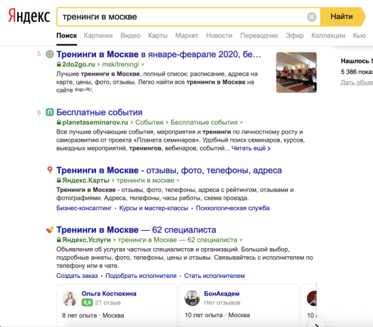Open the Поиск tab
This screenshot has height=327, width=373.
(67, 35)
